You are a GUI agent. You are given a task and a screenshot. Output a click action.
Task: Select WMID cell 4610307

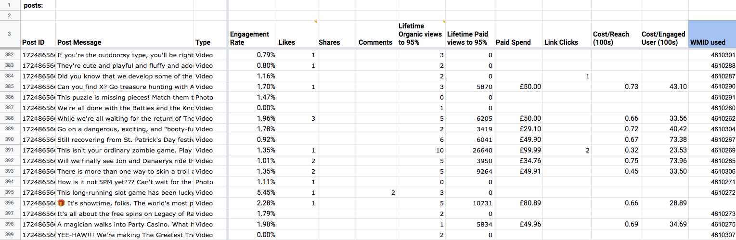point(712,235)
